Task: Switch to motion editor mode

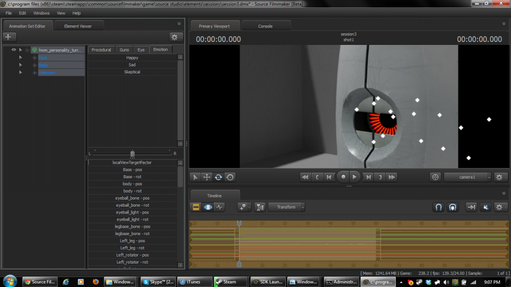Action: pyautogui.click(x=208, y=207)
